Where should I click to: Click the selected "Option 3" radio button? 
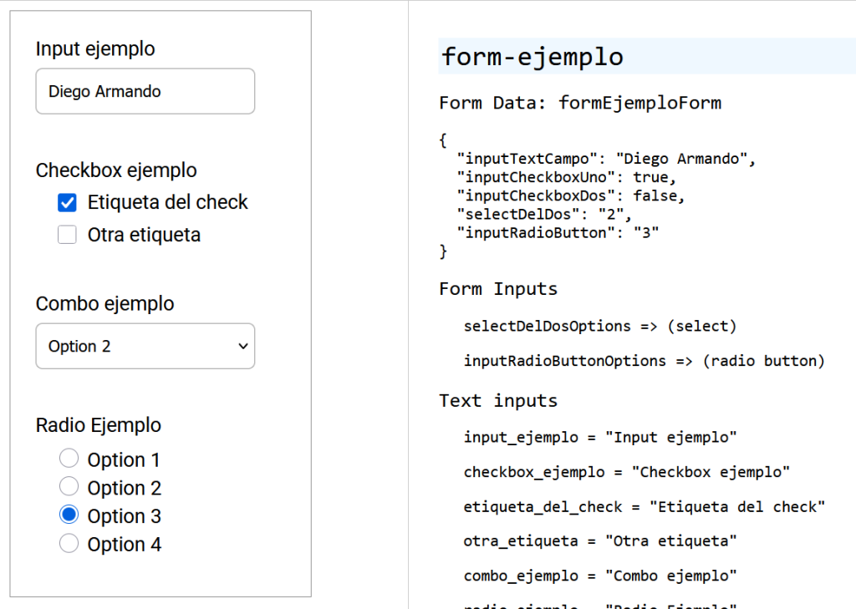(69, 515)
